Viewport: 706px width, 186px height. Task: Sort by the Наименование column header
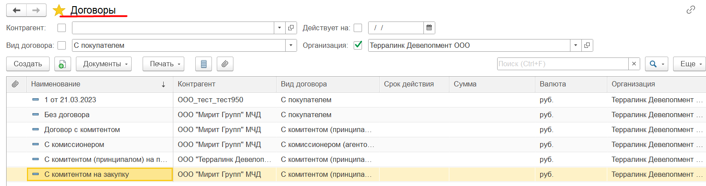99,84
